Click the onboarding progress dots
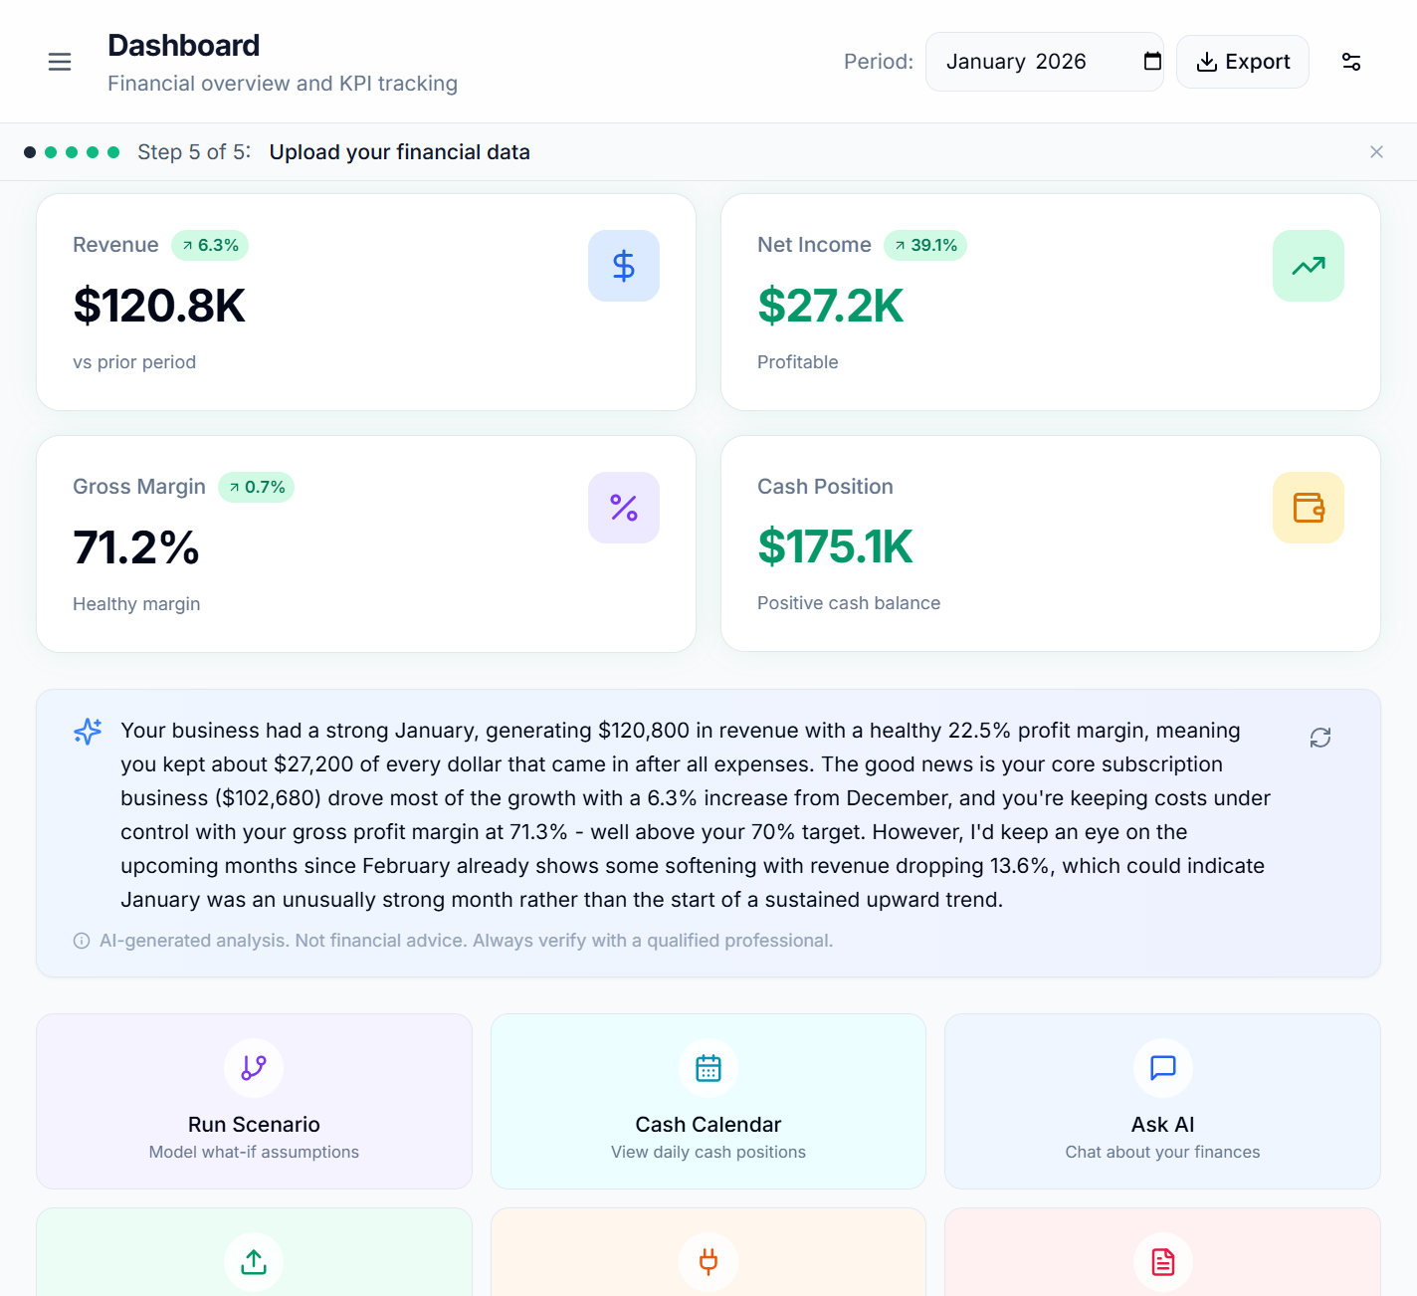 pyautogui.click(x=73, y=151)
